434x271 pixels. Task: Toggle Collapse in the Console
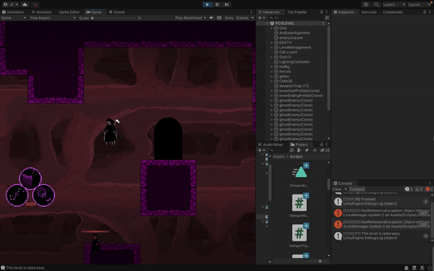(357, 189)
